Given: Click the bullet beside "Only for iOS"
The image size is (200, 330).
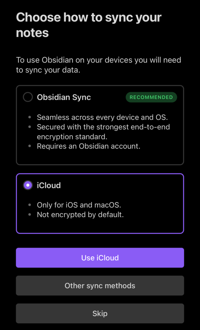Looking at the screenshot, I should (30, 205).
